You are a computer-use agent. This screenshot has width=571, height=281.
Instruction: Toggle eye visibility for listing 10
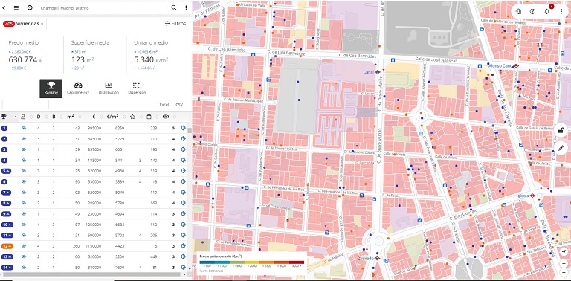[24, 225]
